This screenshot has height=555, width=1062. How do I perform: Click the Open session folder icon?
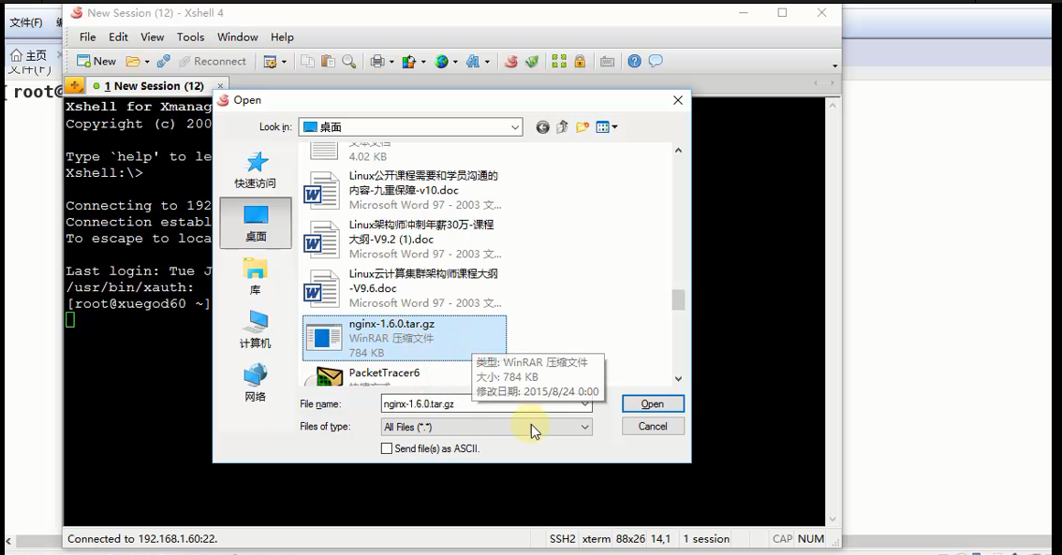(x=133, y=62)
